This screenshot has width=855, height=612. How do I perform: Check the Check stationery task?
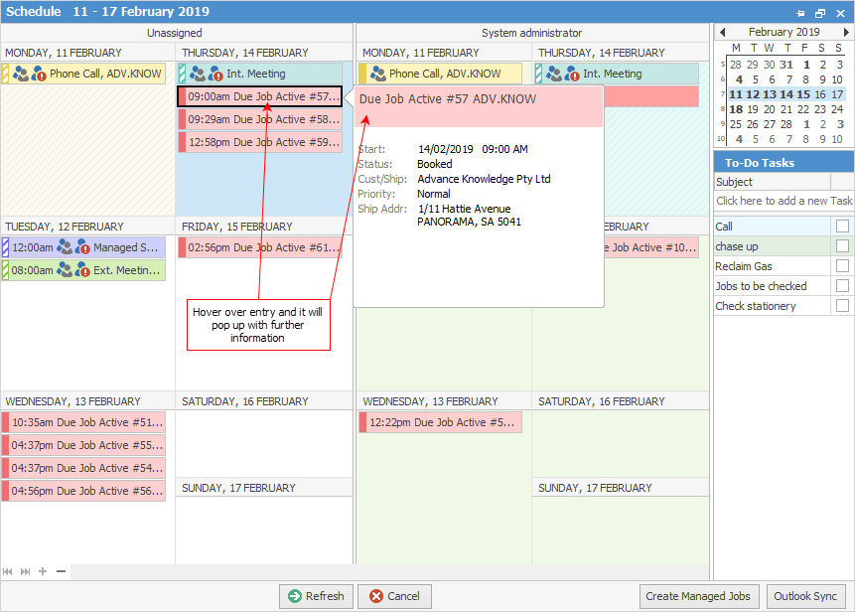(x=842, y=305)
